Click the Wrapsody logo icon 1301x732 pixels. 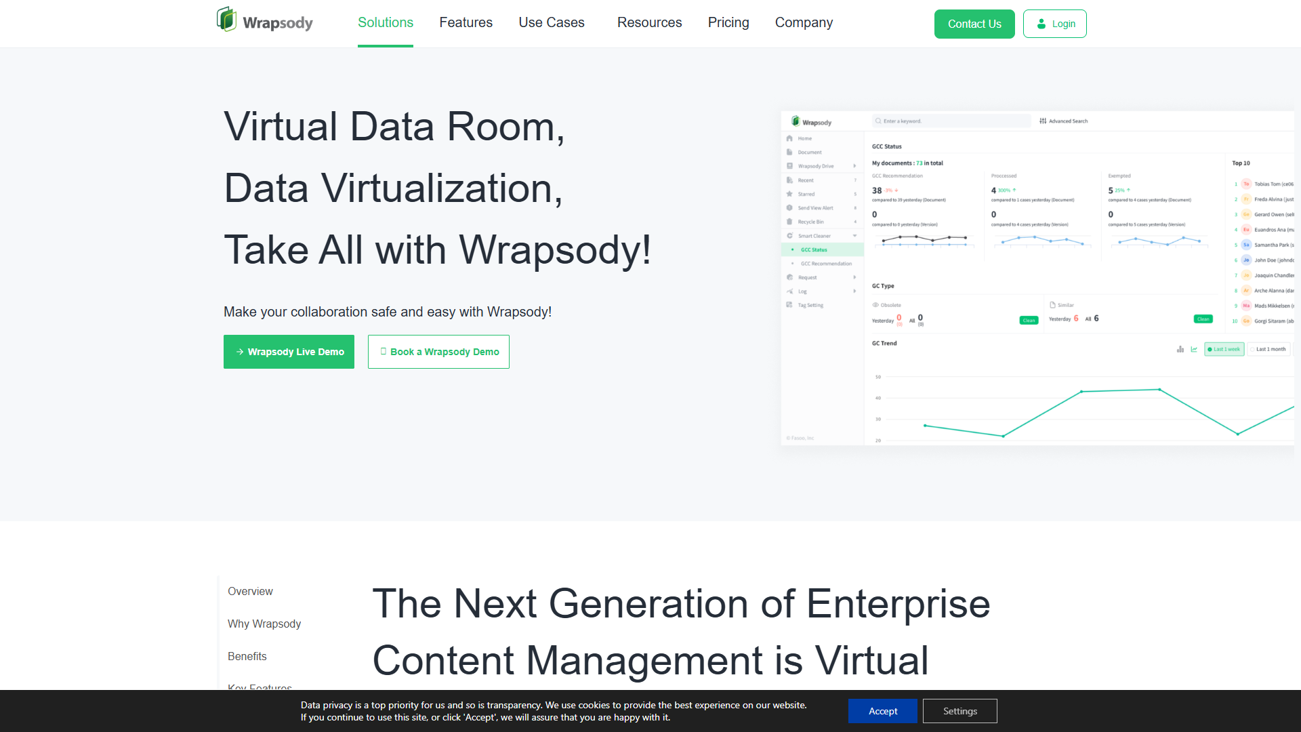point(226,20)
